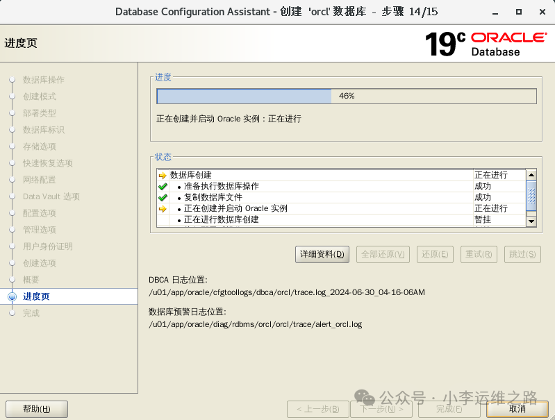
Task: Click the alert_orcl.log path text
Action: click(255, 324)
